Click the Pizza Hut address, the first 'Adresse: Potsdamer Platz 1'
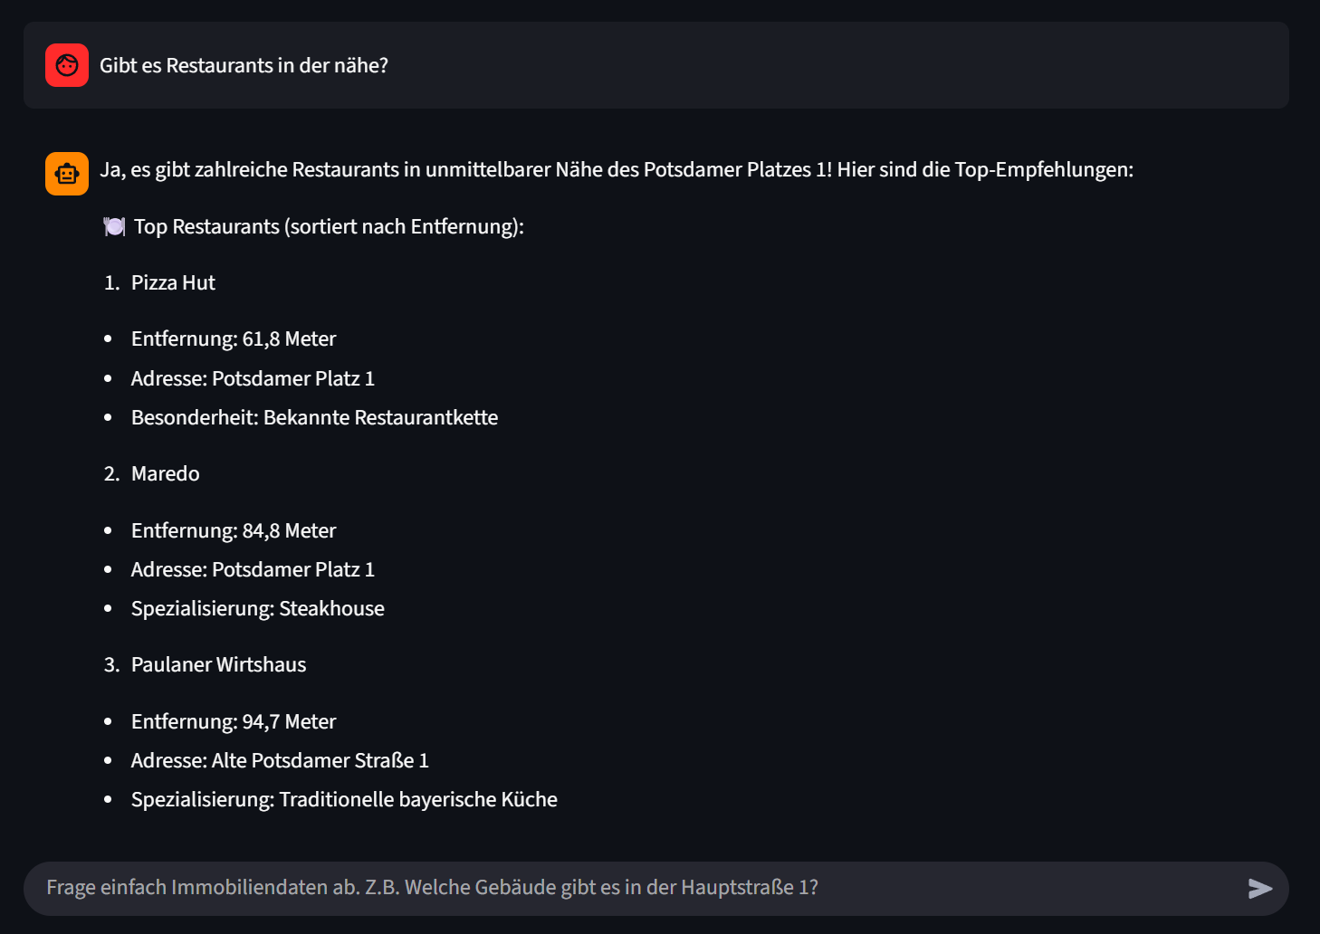Image resolution: width=1320 pixels, height=934 pixels. click(253, 379)
